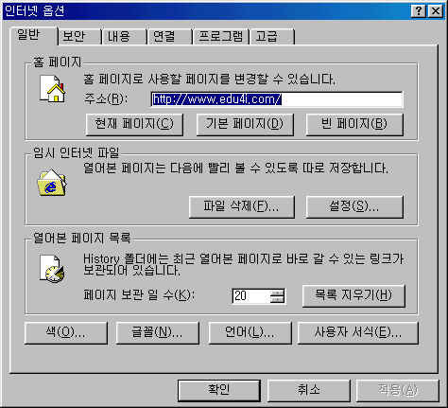
Task: Open temporary files 설정(S) button
Action: (354, 206)
